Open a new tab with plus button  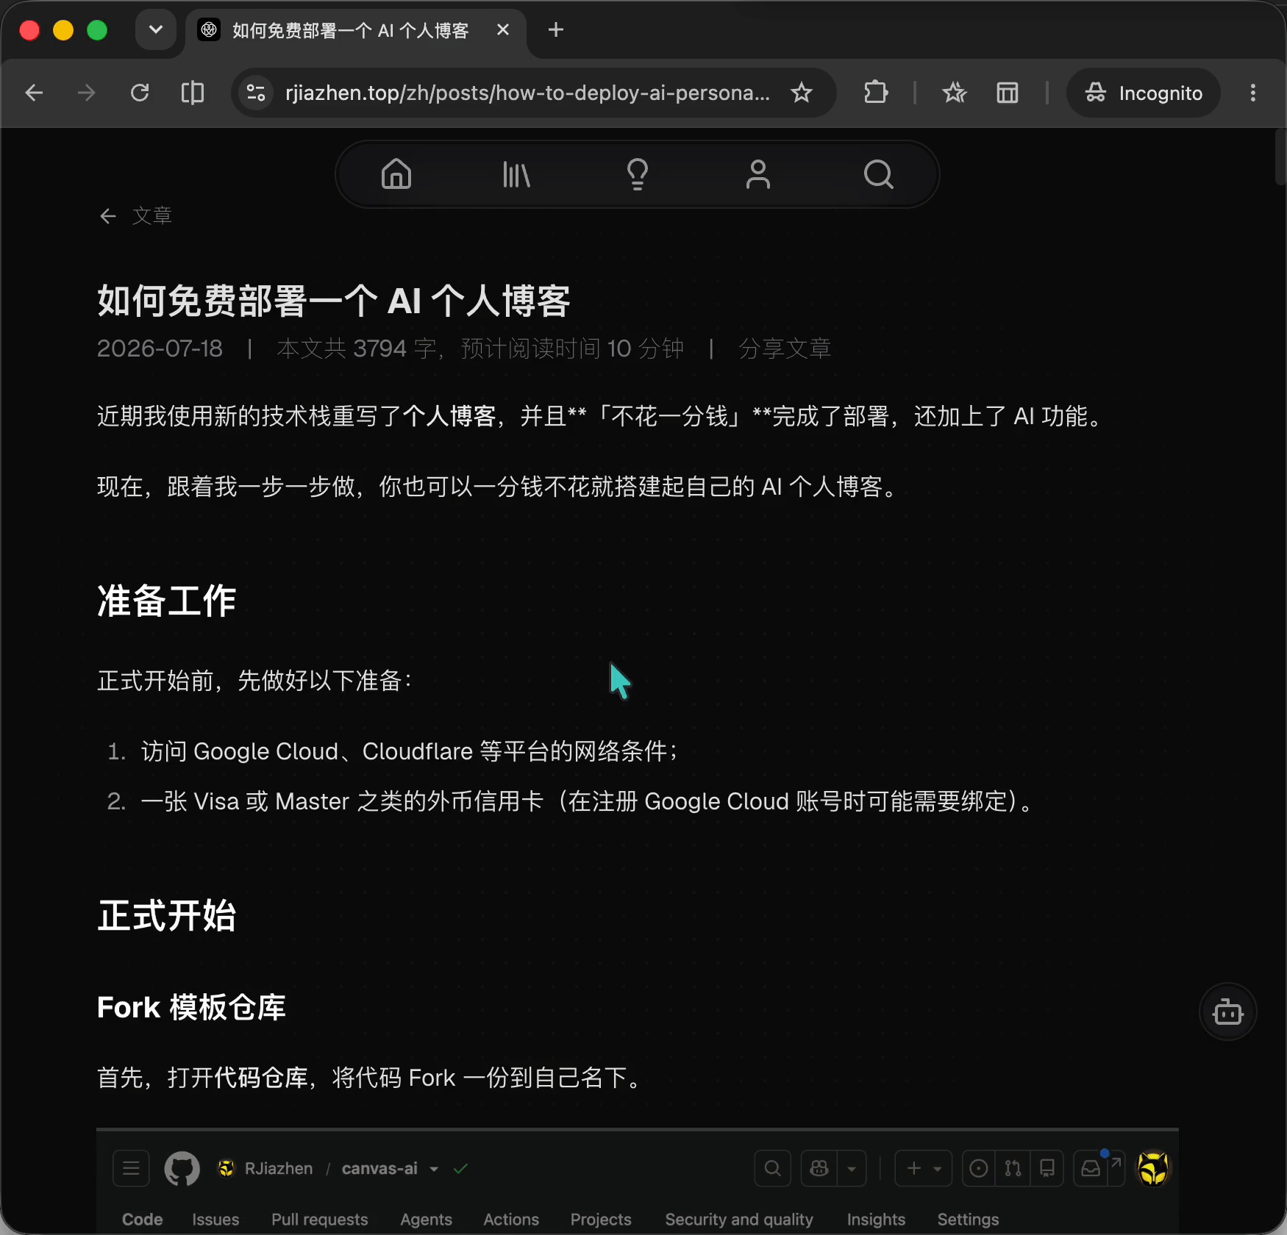click(556, 30)
